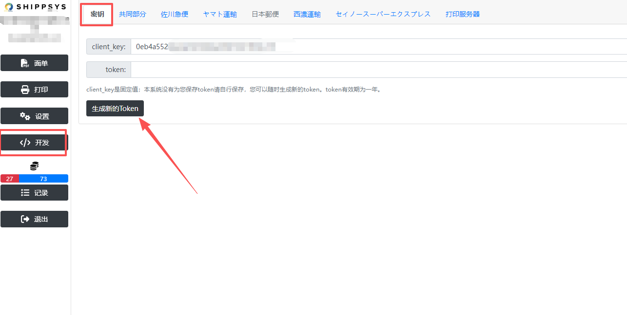Switch to the 西濃運輸 tab

coord(307,14)
